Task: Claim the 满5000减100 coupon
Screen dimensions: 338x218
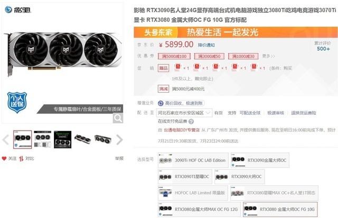Action: (174, 56)
